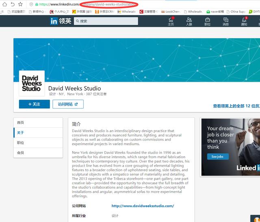Open the 欢迎登录 bookmark
This screenshot has height=222, width=260.
tap(17, 12)
